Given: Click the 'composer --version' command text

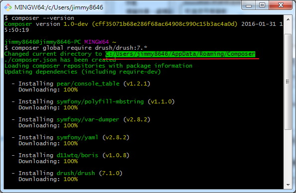Looking at the screenshot, I should pyautogui.click(x=43, y=18).
